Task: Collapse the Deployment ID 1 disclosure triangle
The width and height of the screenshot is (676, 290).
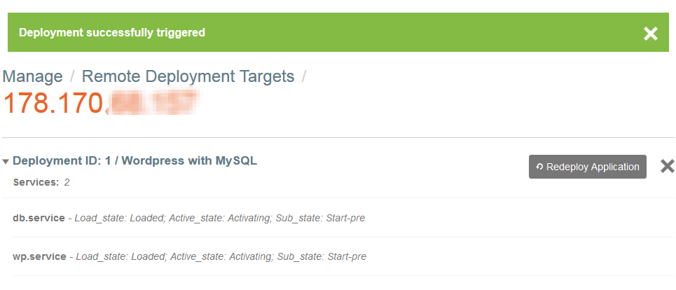Action: click(6, 162)
